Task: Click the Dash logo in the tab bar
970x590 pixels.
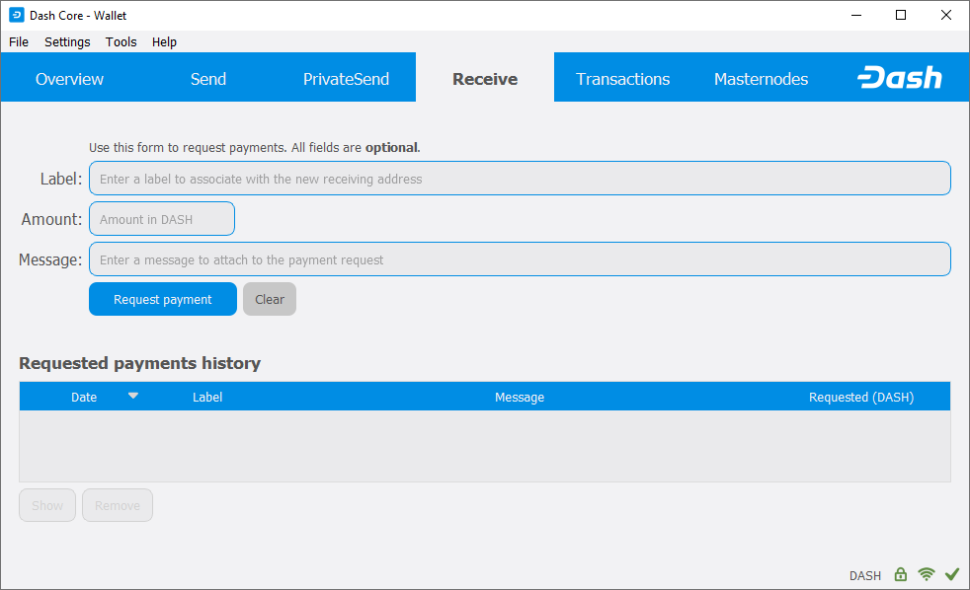Action: tap(900, 78)
